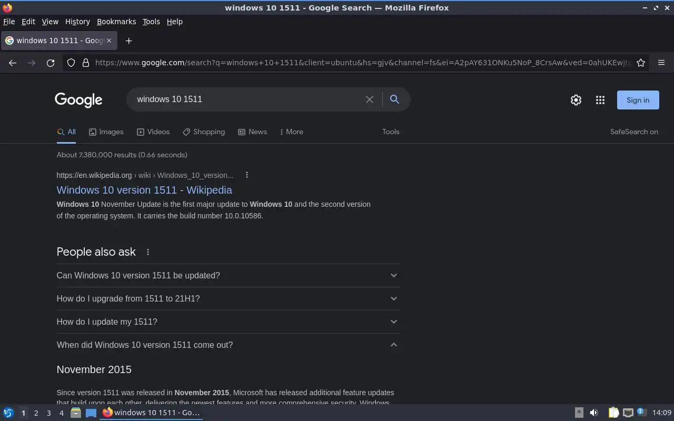Click the Google search text field

tap(247, 99)
